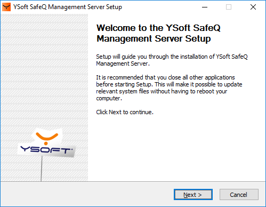The image size is (266, 207).
Task: Click the 'Setup will guide you' paragraph
Action: [x=172, y=60]
